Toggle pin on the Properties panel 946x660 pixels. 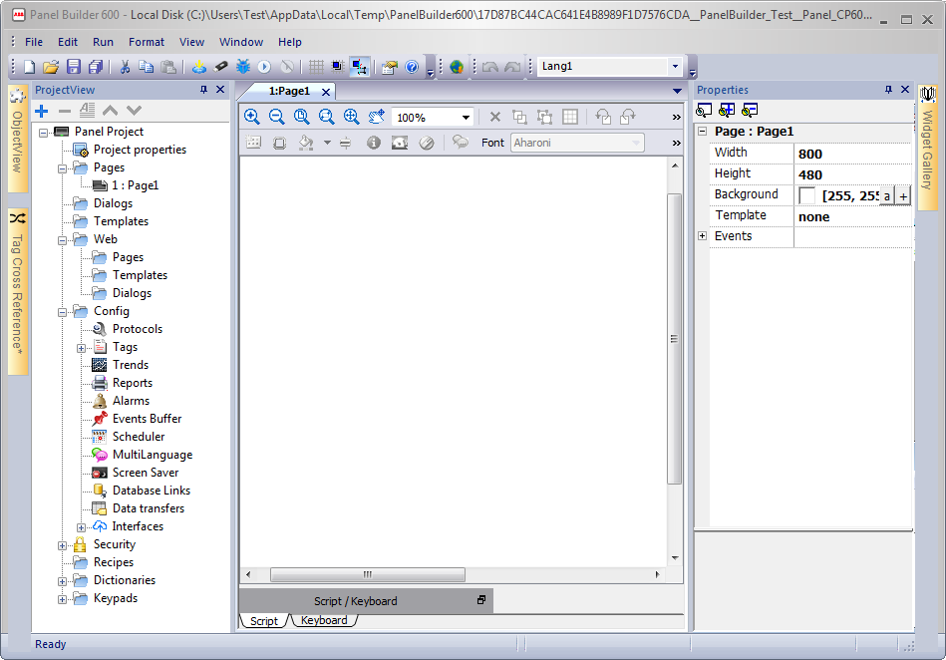[x=888, y=90]
